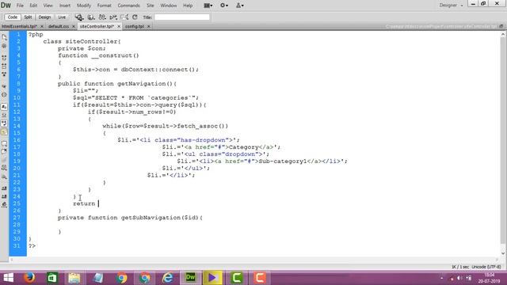Click the Select Parent Tag icon
507x285 pixels.
4,86
